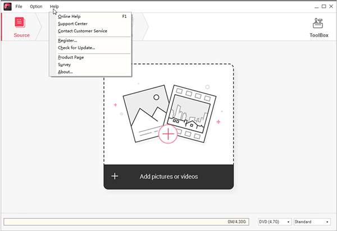Click the DVD Creator app logo
This screenshot has height=231, width=337.
[7, 6]
